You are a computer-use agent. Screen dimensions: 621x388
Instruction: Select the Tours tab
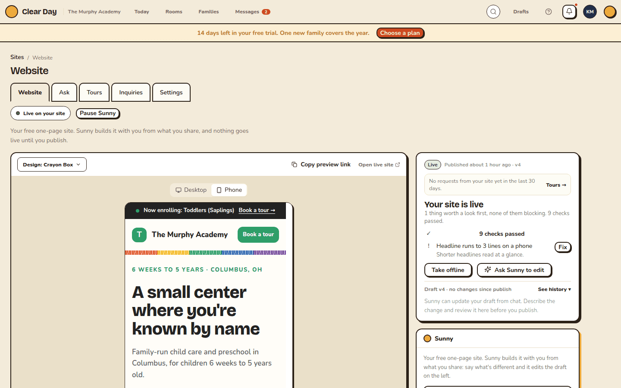click(94, 92)
